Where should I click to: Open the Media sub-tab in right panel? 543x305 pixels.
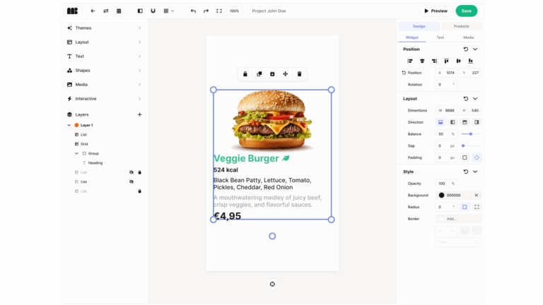(469, 37)
